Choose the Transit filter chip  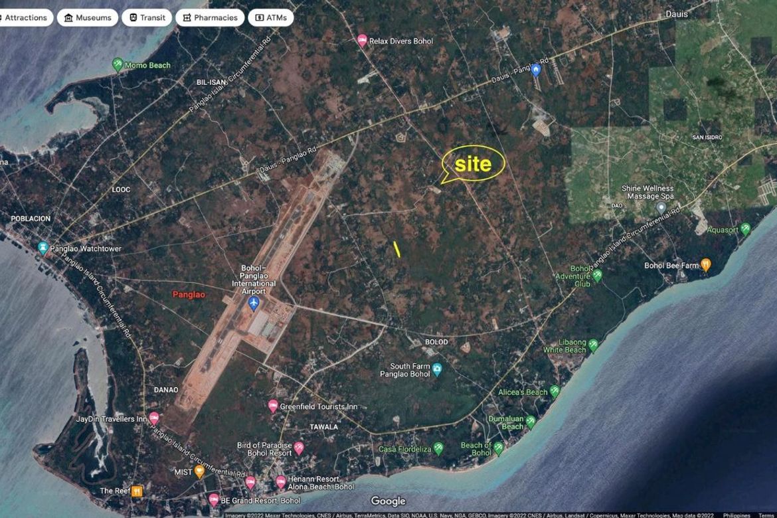147,18
